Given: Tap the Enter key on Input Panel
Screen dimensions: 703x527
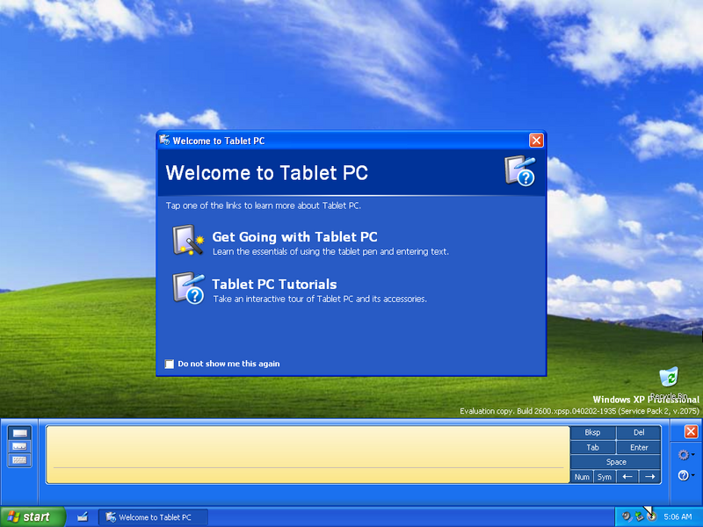Looking at the screenshot, I should [x=639, y=447].
